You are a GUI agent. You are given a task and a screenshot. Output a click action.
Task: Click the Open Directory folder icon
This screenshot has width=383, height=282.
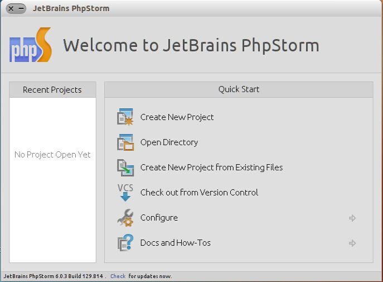125,142
